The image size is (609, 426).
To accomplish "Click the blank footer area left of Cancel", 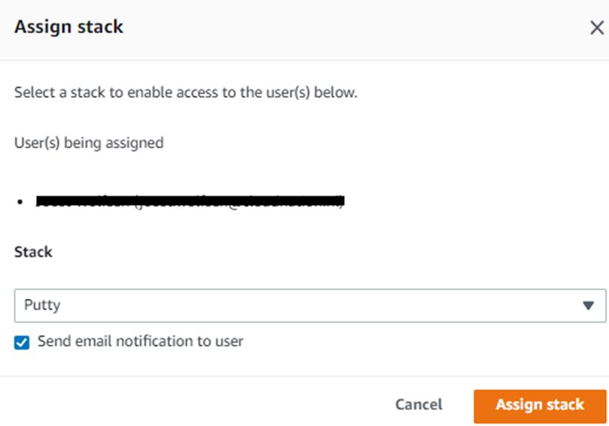I will (x=188, y=405).
